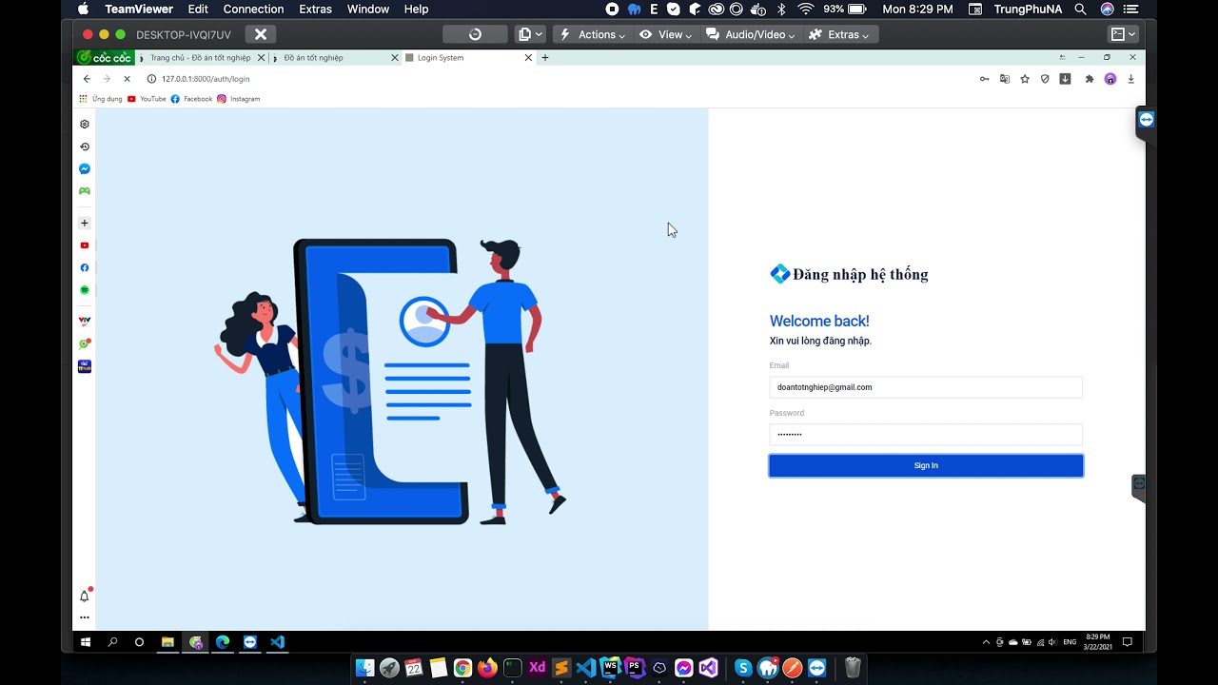
Task: Click the TeamViewer refresh session button
Action: point(475,34)
